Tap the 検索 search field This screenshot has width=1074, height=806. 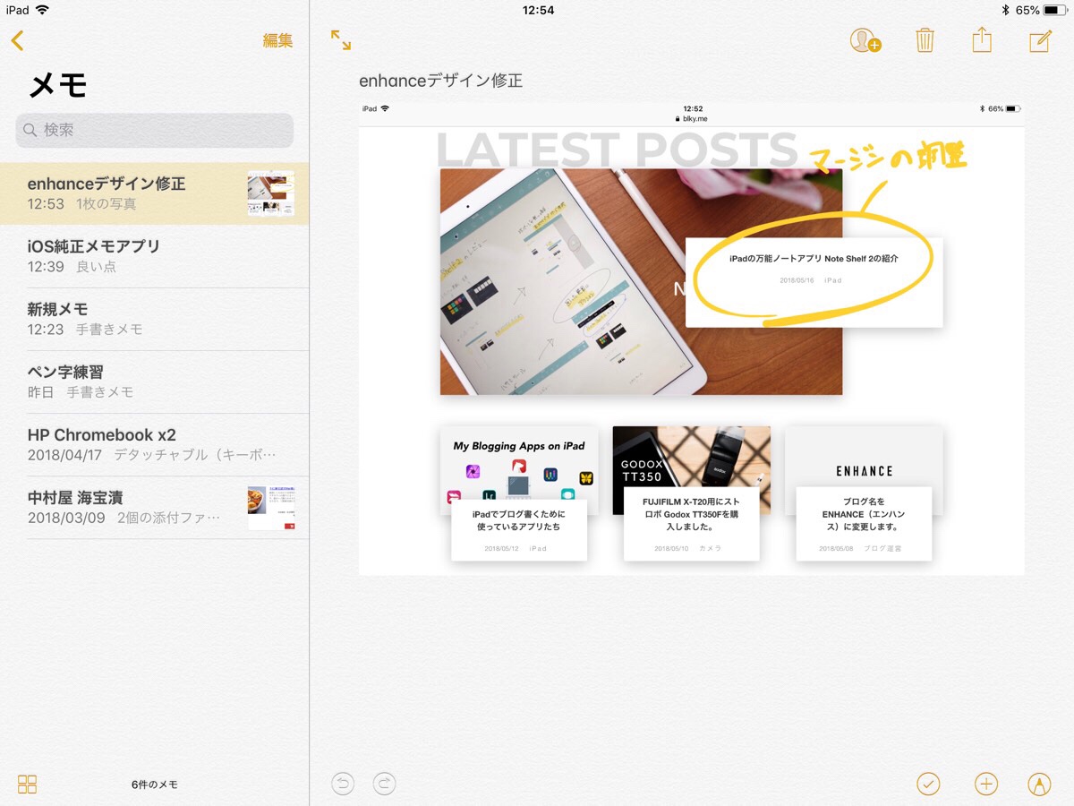(x=154, y=130)
